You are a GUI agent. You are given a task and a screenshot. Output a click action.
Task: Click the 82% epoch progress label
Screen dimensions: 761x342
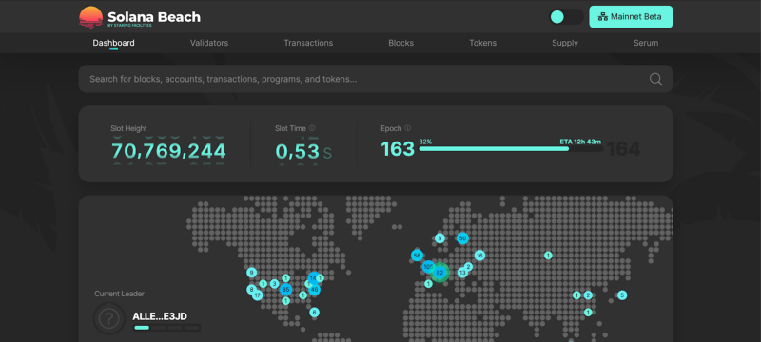coord(425,142)
